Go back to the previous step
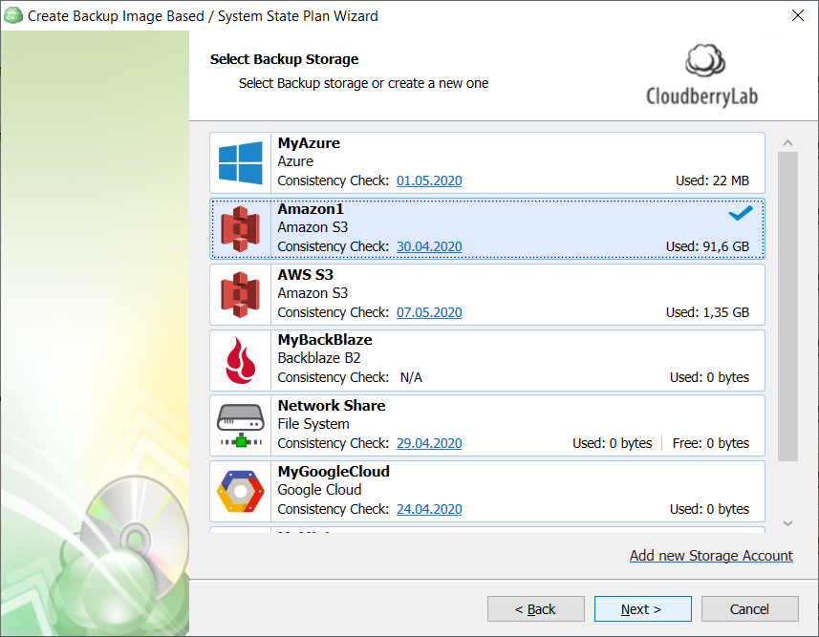This screenshot has width=819, height=637. [536, 608]
